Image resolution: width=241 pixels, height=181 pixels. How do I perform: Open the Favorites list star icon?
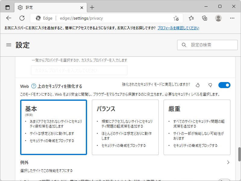(191, 18)
